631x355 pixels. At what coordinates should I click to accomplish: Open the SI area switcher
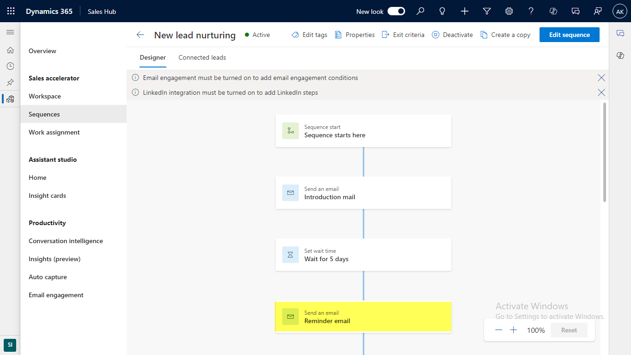click(10, 345)
